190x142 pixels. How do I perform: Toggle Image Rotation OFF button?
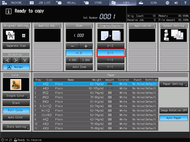(x=173, y=110)
